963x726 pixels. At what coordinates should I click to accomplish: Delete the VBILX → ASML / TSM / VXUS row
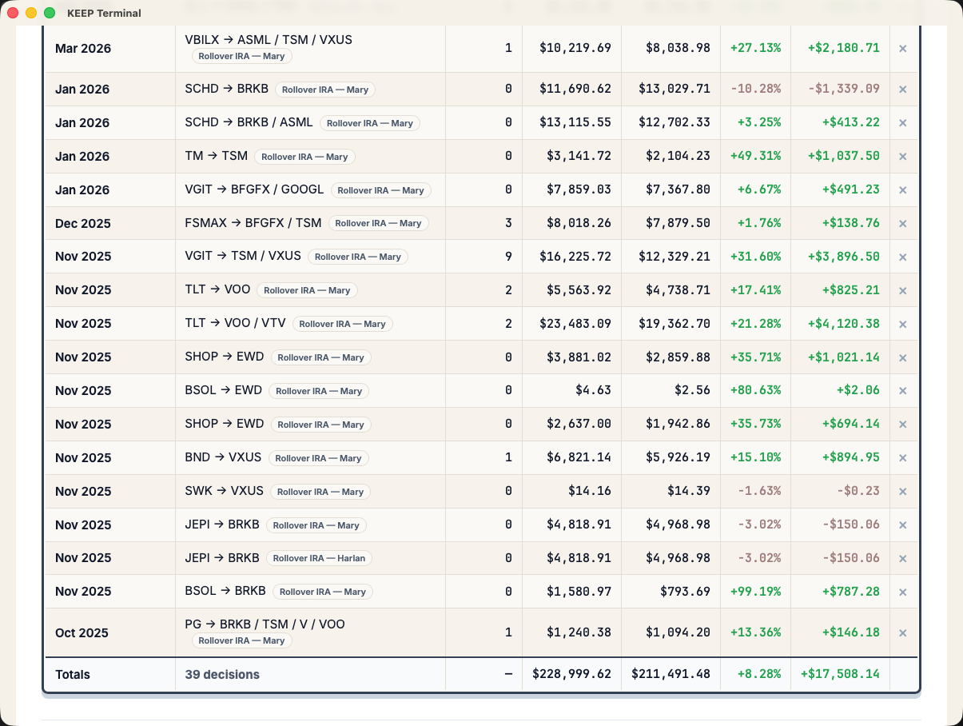[902, 49]
